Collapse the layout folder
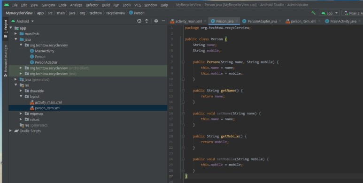The height and width of the screenshot is (183, 363). (x=21, y=97)
